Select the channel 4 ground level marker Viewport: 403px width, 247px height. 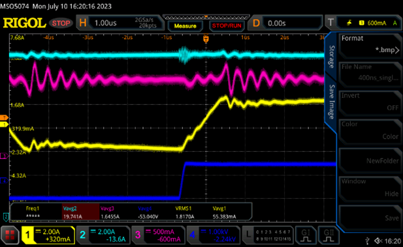coord(4,181)
